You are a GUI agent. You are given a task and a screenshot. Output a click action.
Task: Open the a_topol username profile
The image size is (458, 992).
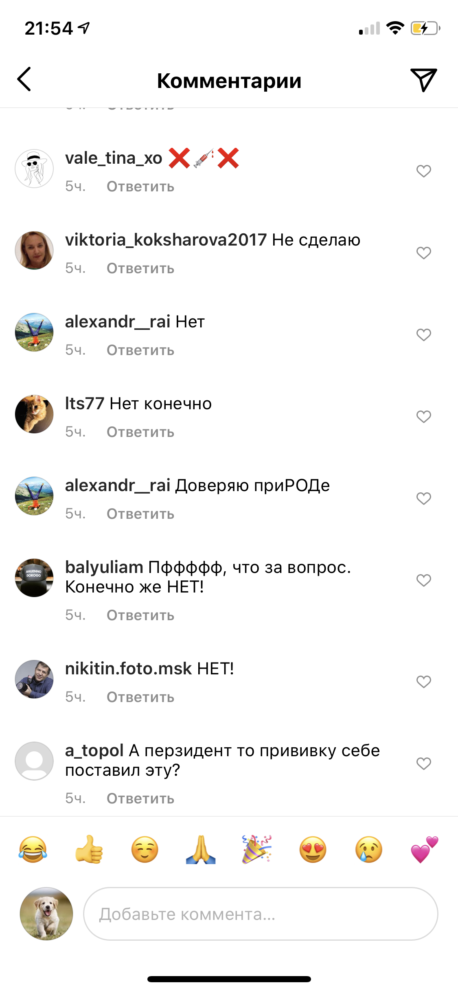[94, 751]
